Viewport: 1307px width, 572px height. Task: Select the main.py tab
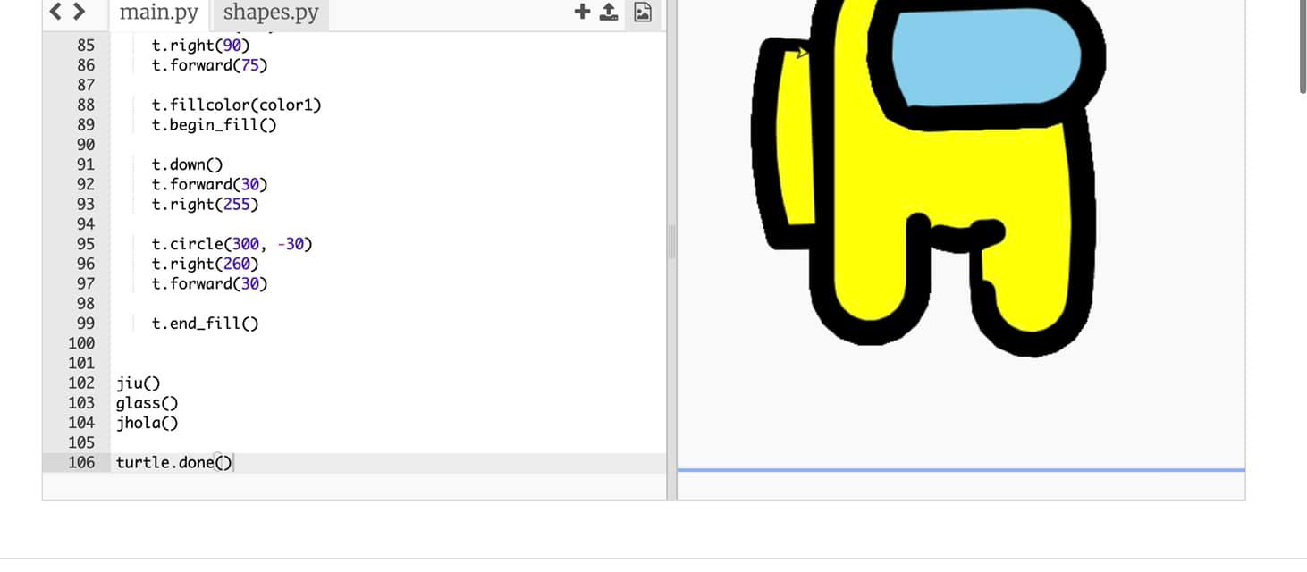point(159,13)
